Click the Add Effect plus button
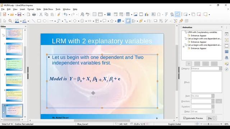This screenshot has height=129, width=230. [189, 64]
